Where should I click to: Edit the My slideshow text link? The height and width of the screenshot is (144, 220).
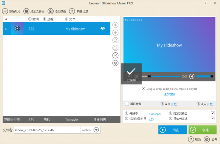pos(75,29)
